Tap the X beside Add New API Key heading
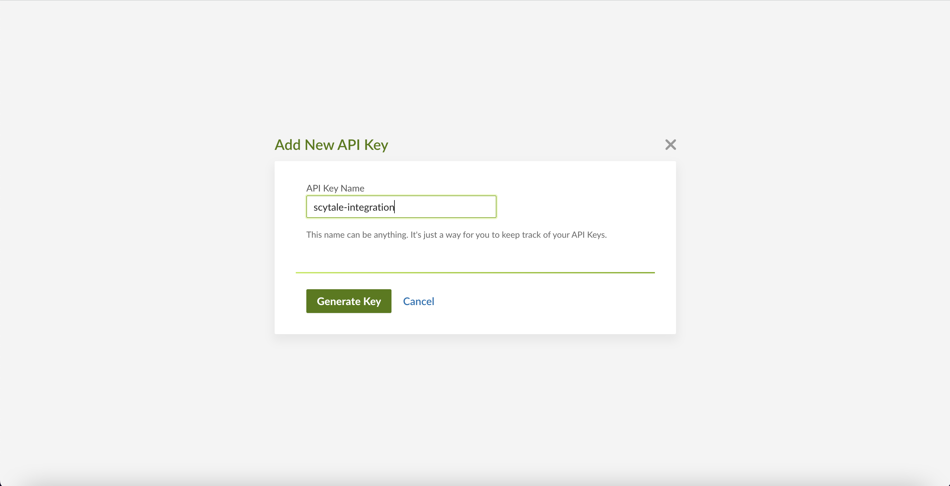Viewport: 950px width, 486px height. click(x=670, y=145)
